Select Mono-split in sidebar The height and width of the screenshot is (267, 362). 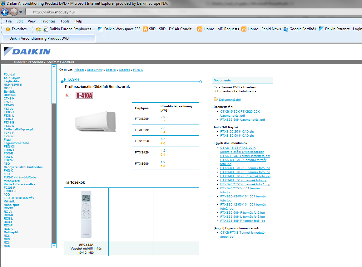click(11, 205)
